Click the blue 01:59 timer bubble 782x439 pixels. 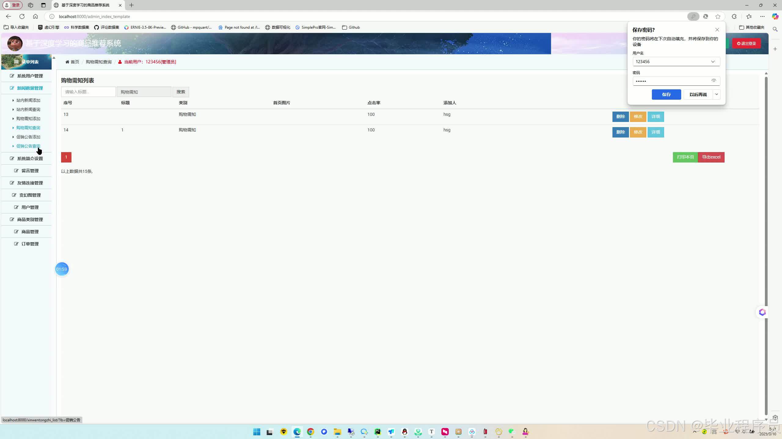62,269
